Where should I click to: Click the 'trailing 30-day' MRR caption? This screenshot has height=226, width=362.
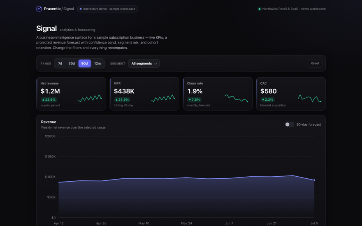(123, 105)
